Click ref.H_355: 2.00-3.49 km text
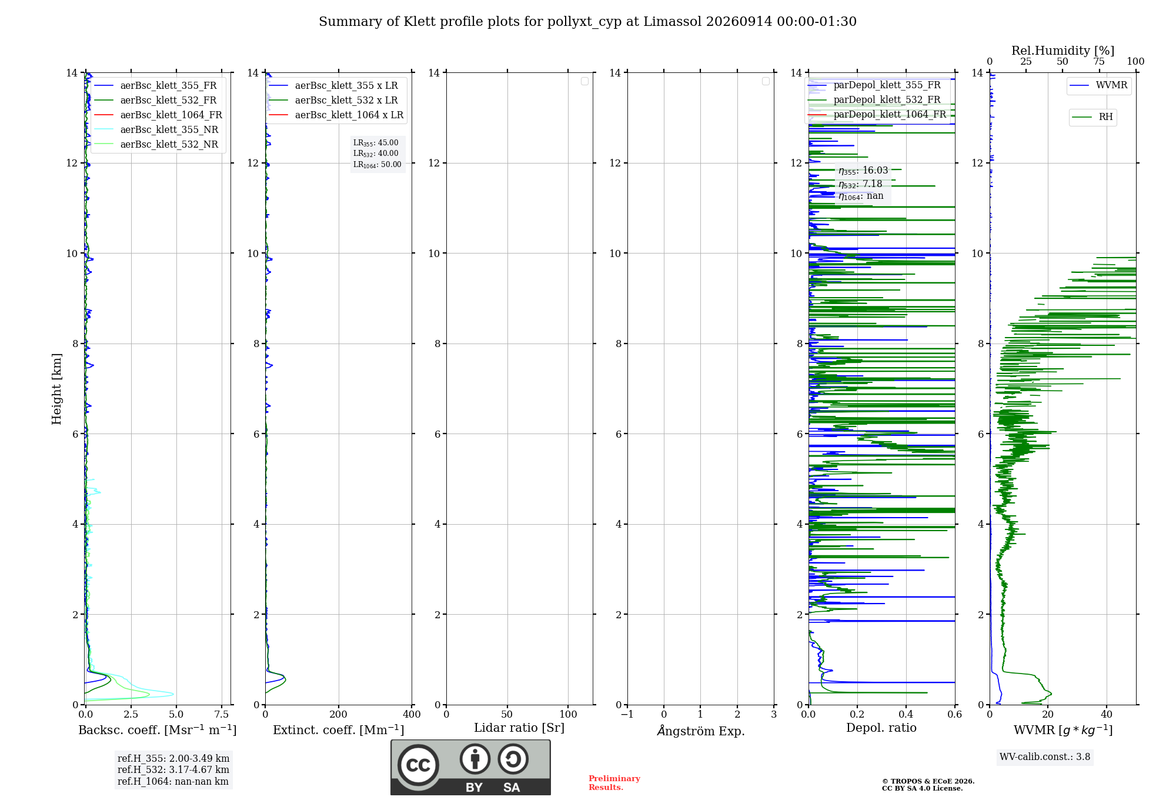The height and width of the screenshot is (800, 1176). (173, 759)
